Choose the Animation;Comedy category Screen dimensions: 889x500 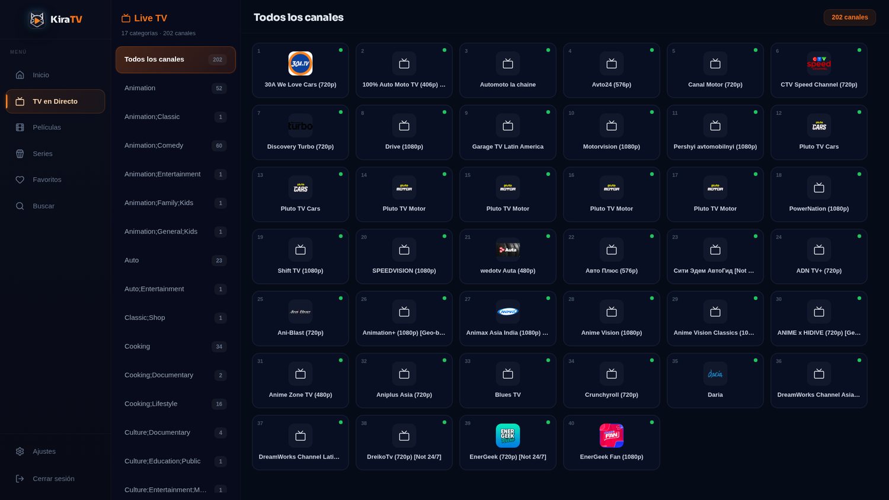point(175,146)
